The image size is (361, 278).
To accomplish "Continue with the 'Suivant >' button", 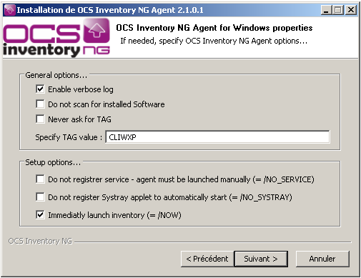I will [x=261, y=259].
